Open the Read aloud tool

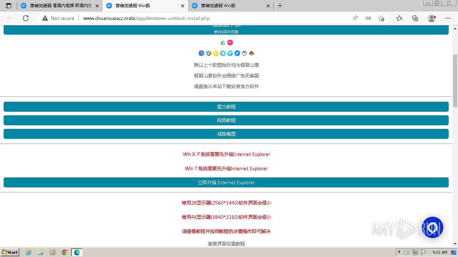[355, 18]
